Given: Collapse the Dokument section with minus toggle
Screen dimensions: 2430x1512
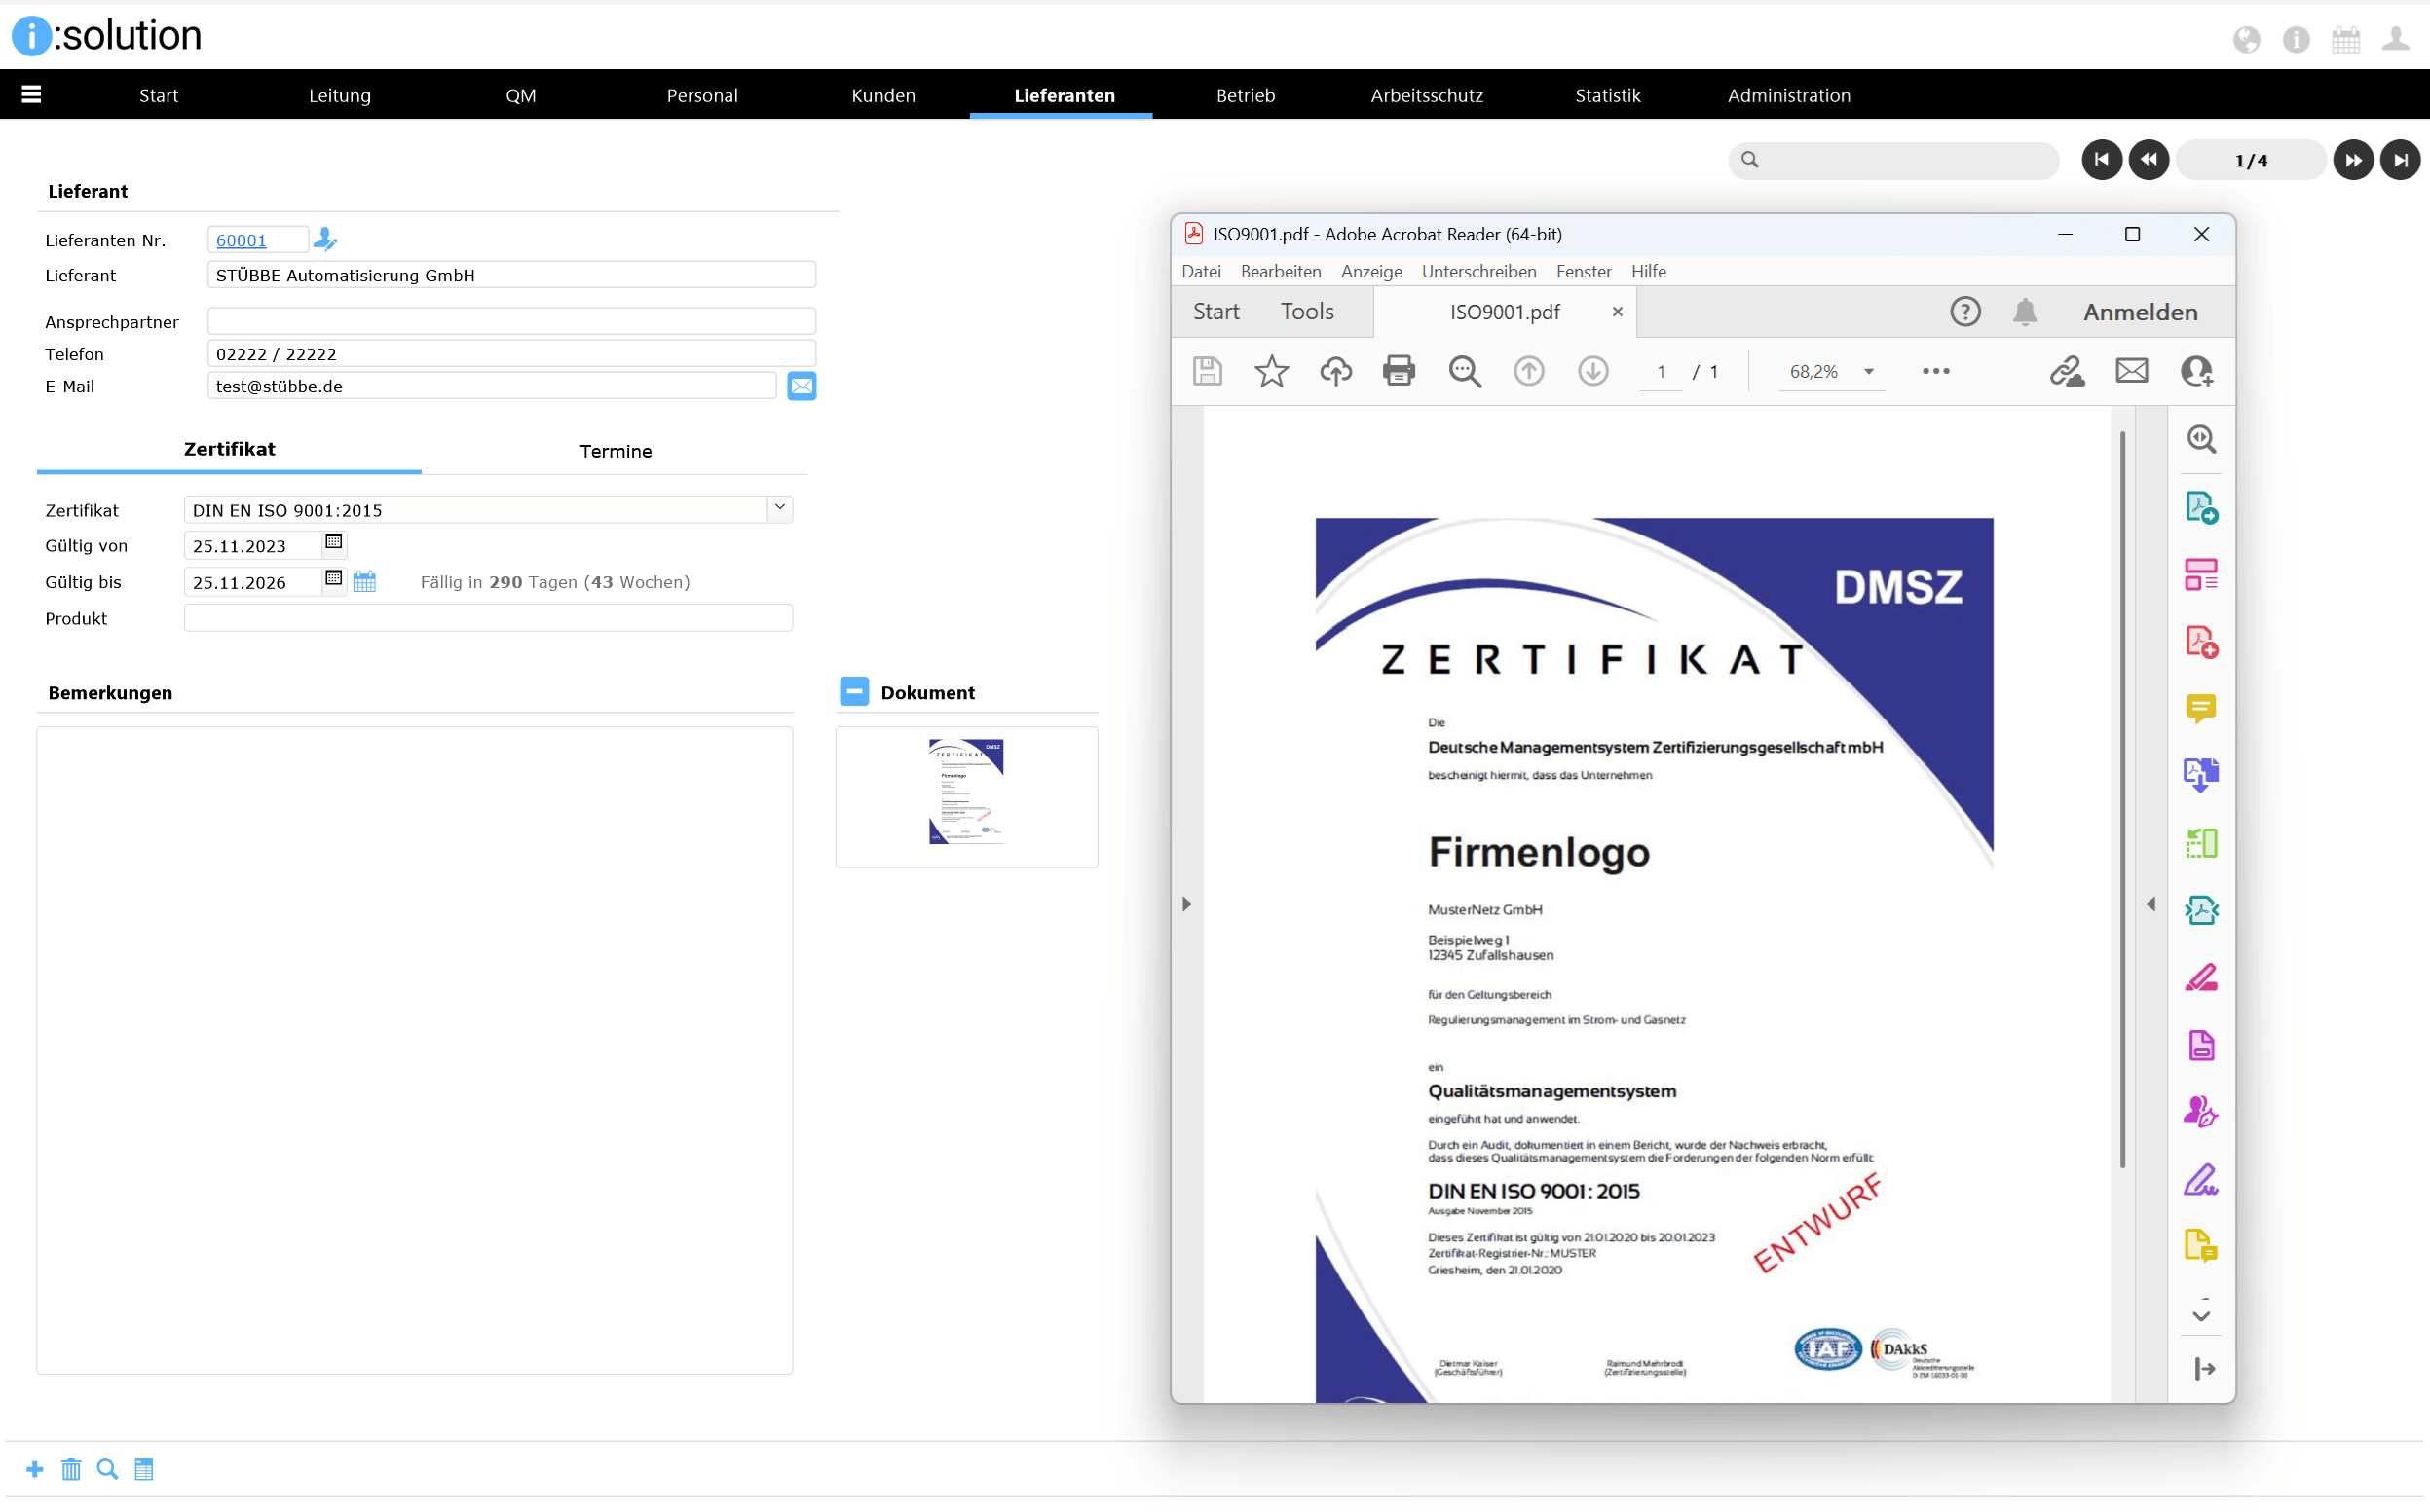Looking at the screenshot, I should click(853, 692).
